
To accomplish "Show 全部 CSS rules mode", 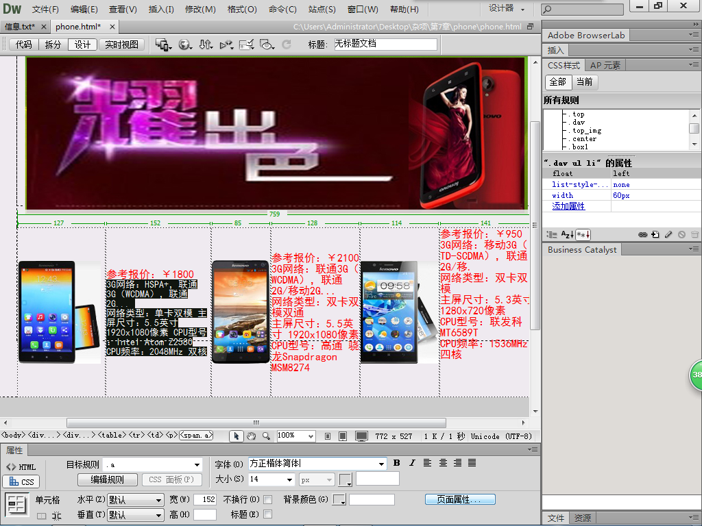I will click(558, 82).
